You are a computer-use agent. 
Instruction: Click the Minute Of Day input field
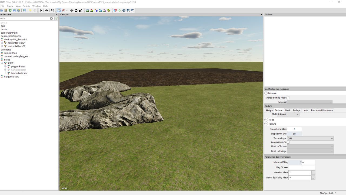tap(302, 162)
